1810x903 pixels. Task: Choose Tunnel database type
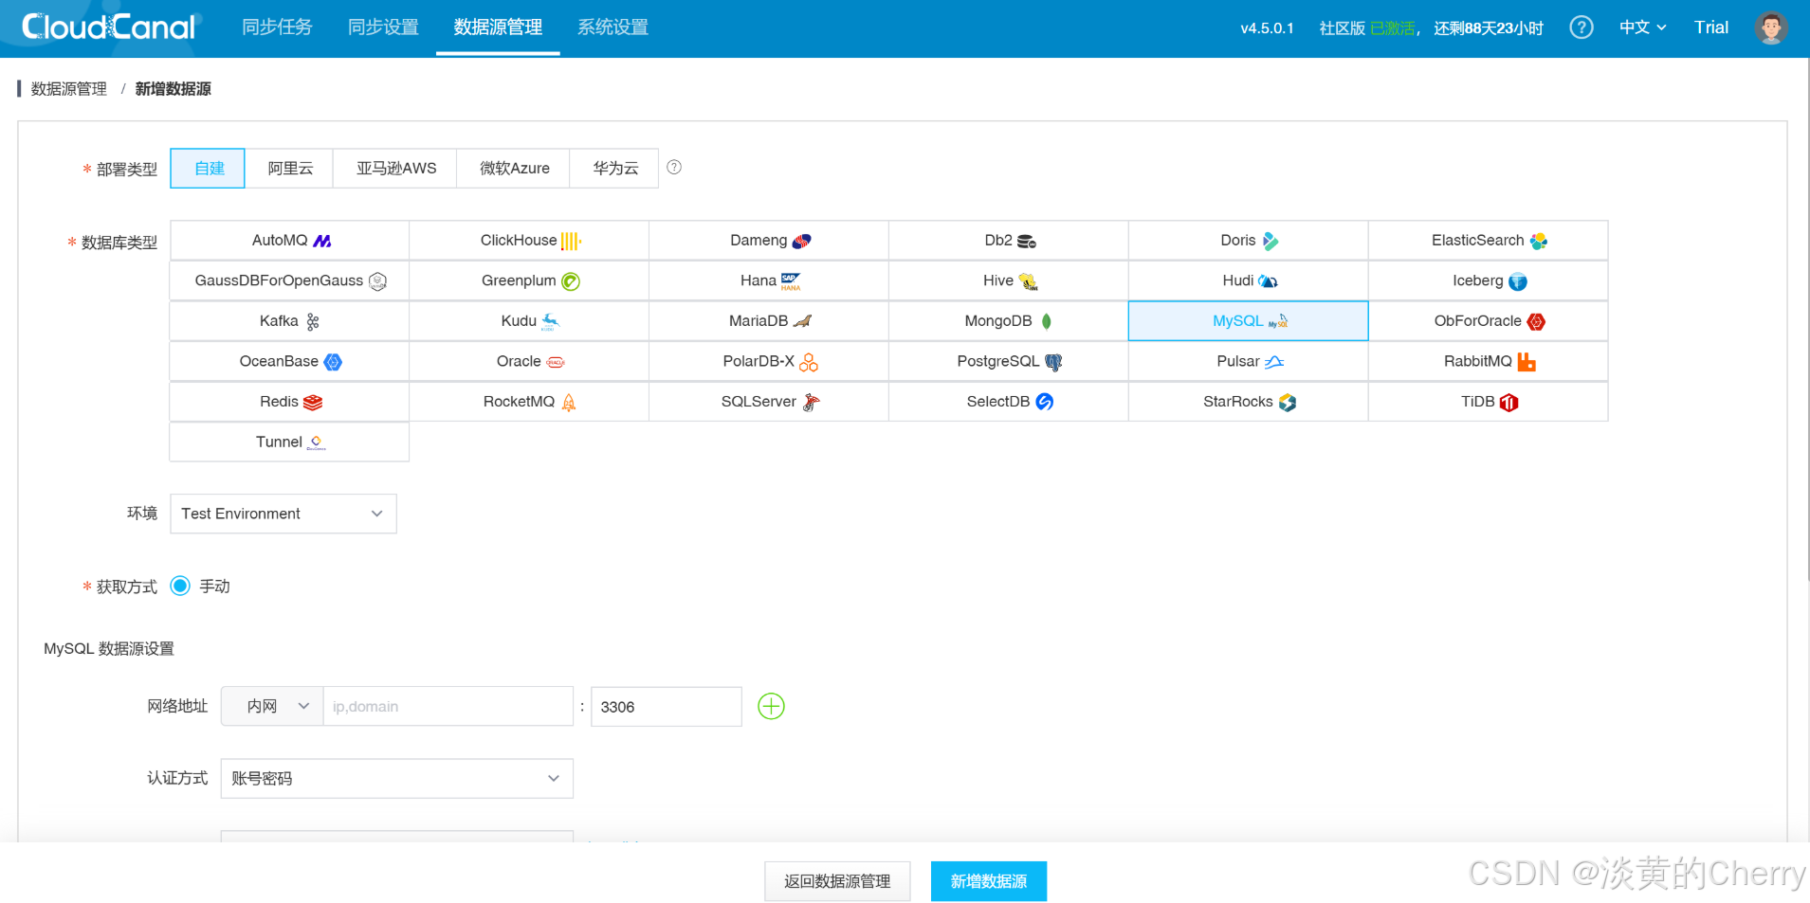289,442
